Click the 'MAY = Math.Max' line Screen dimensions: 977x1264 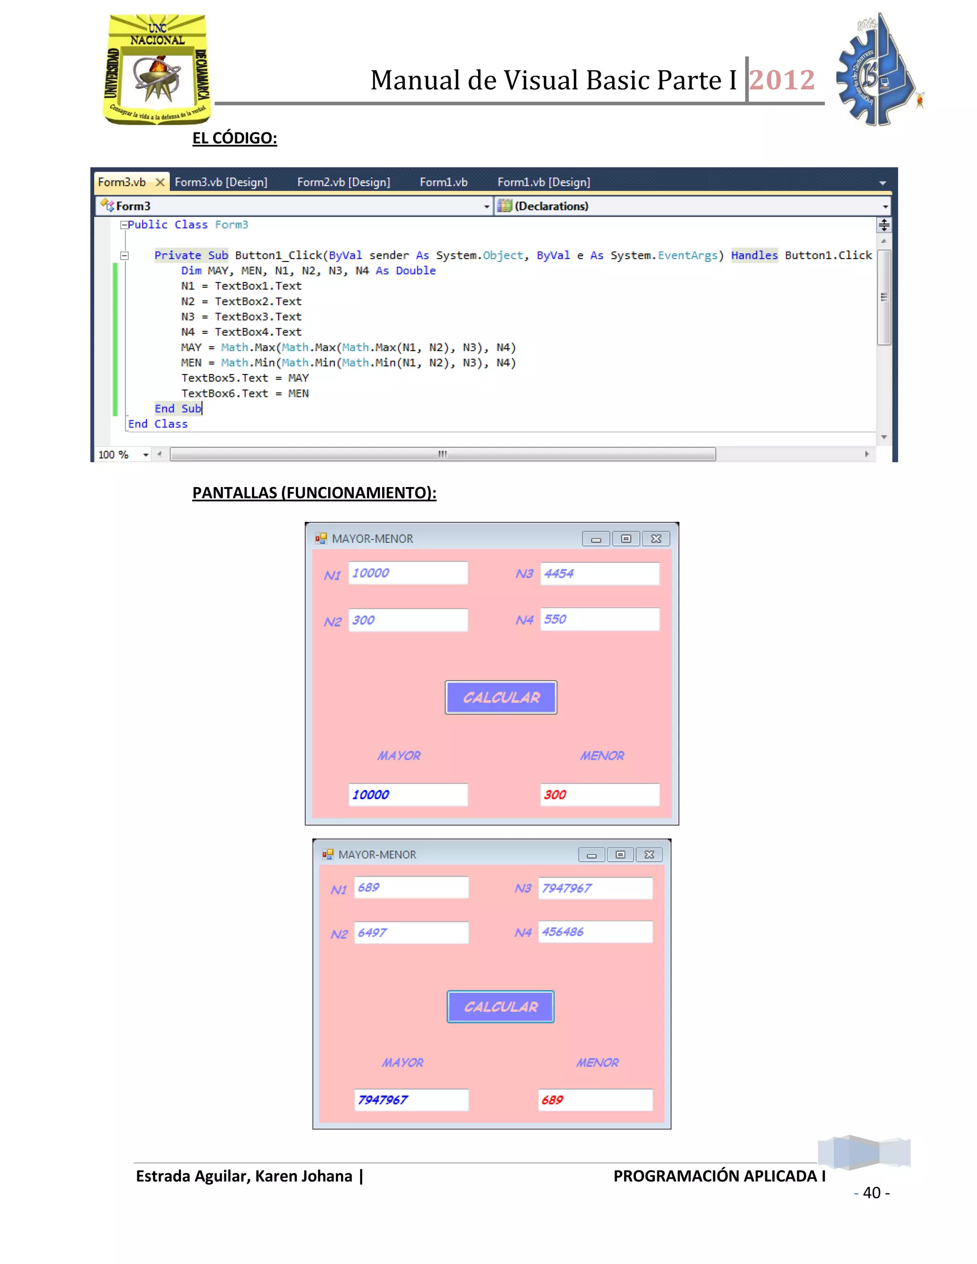348,348
